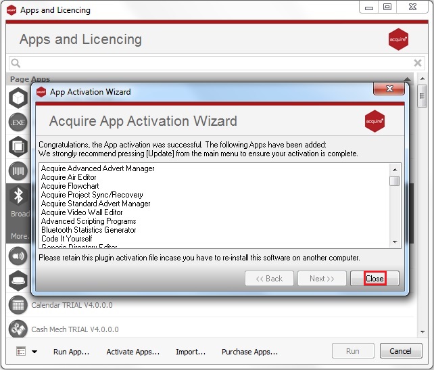This screenshot has width=434, height=370.
Task: Click main window scroll down arrow
Action: tap(423, 331)
